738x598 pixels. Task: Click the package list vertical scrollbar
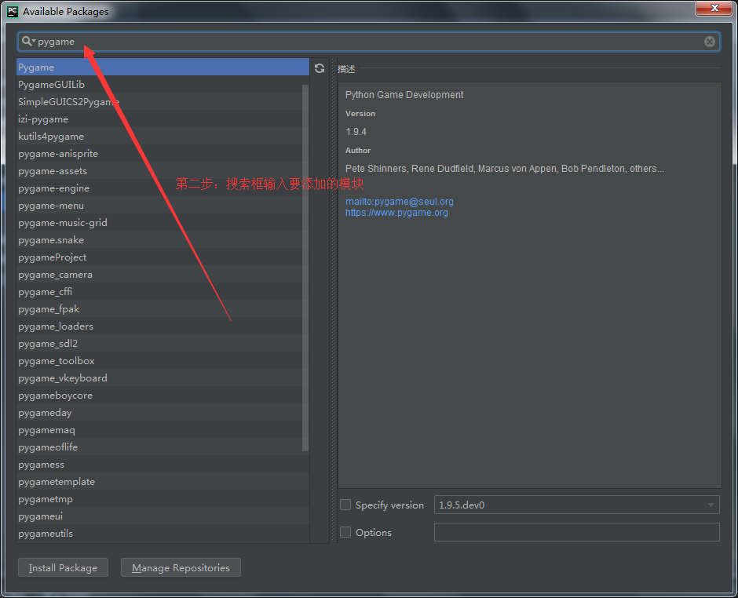coord(305,268)
